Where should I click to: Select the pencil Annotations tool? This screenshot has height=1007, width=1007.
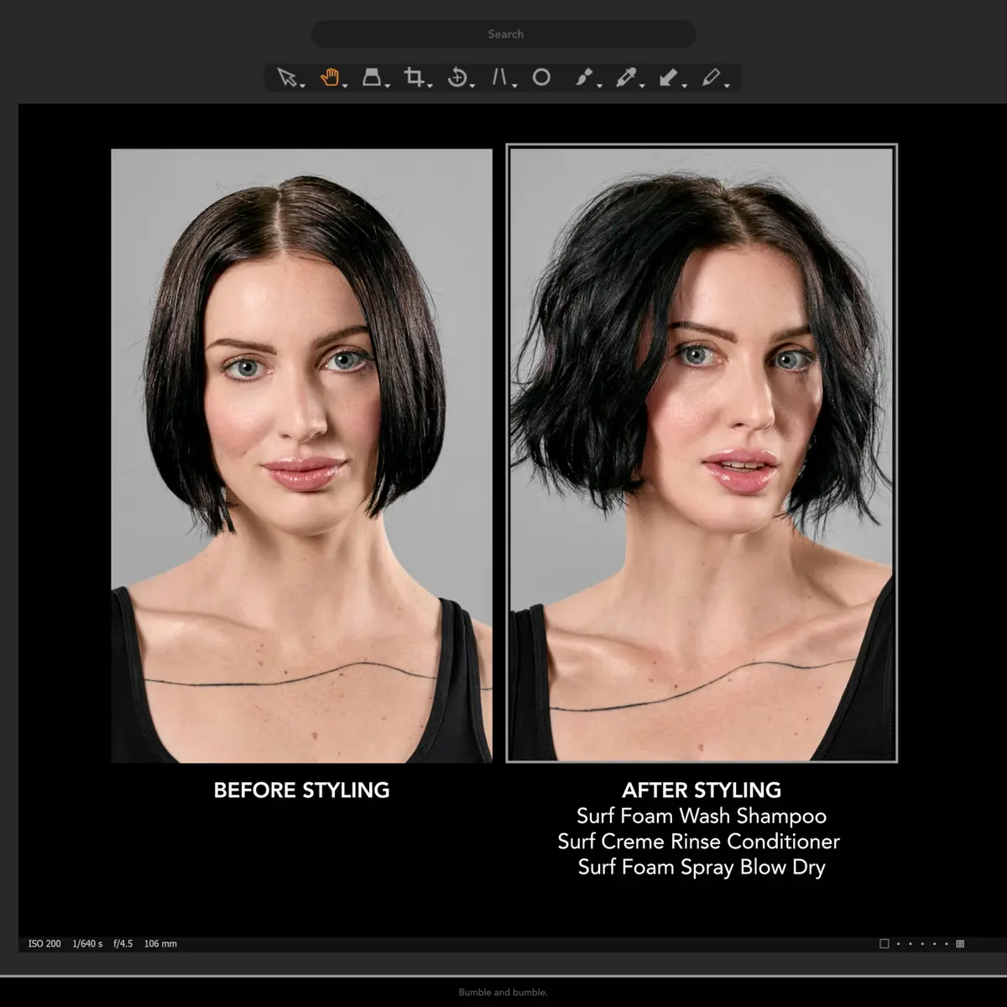[711, 77]
